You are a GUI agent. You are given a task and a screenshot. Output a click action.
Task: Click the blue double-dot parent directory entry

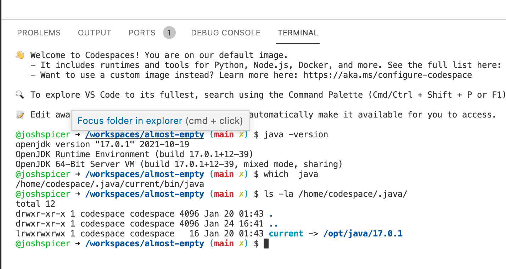click(x=274, y=224)
